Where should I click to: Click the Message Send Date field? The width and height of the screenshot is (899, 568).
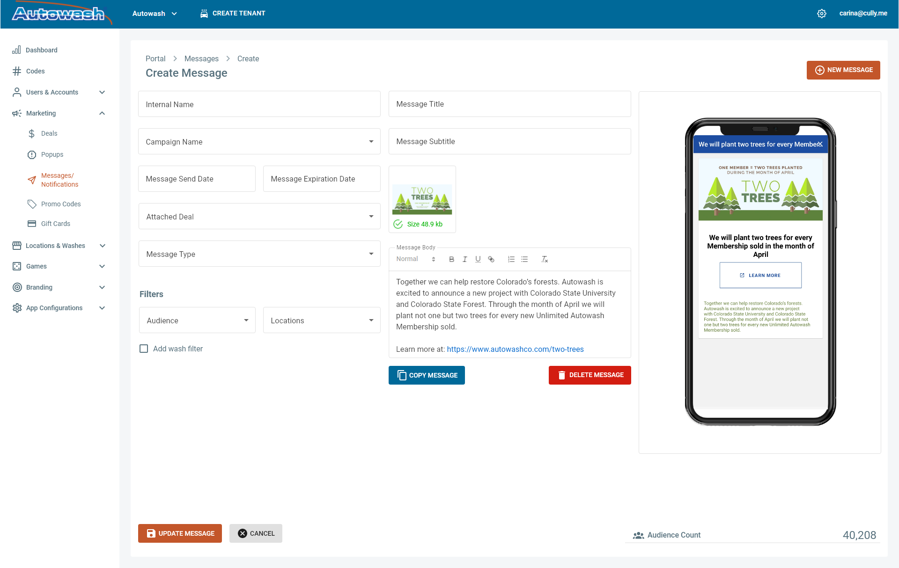(197, 179)
